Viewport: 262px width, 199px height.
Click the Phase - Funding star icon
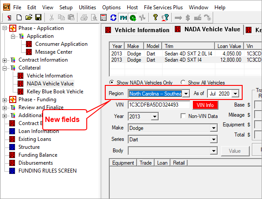tap(13, 99)
